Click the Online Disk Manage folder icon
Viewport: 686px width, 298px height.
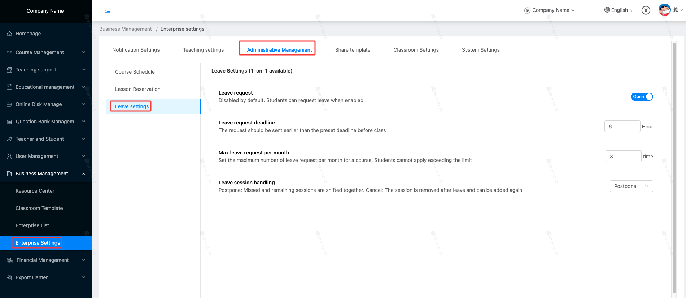[x=9, y=104]
